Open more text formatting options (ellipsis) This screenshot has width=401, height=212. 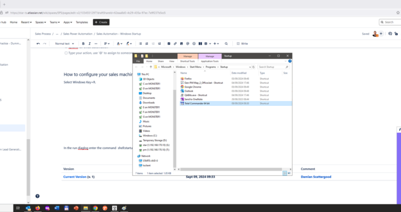click(96, 44)
